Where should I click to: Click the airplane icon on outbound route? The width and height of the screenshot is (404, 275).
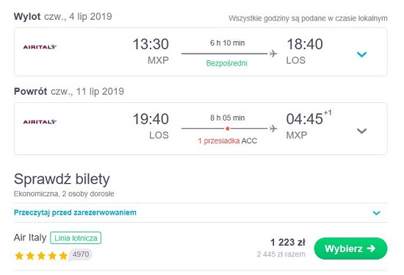[273, 54]
